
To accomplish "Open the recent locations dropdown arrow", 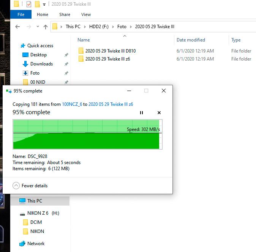I will 38,26.
